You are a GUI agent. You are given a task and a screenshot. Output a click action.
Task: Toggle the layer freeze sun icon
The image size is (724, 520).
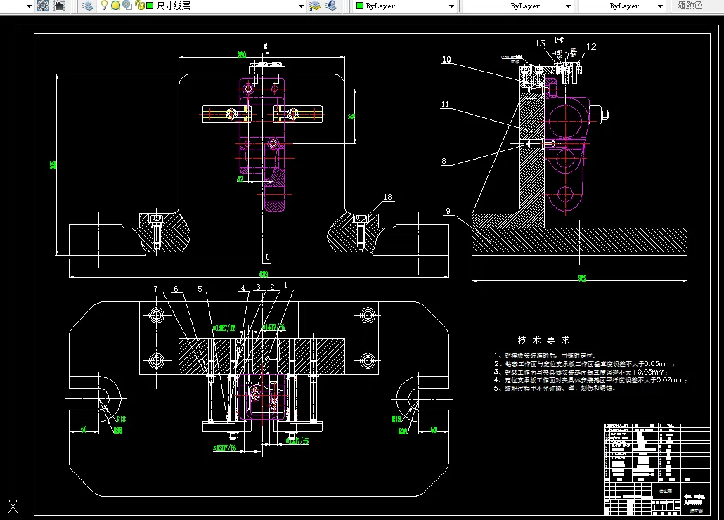[x=115, y=6]
